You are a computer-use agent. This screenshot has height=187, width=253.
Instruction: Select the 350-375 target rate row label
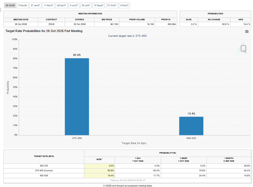tap(44, 166)
